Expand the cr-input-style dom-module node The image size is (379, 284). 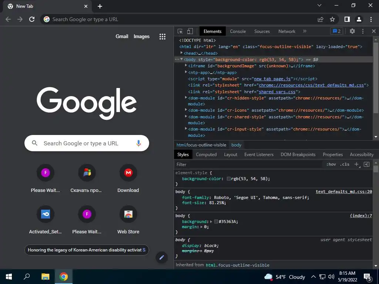pos(186,128)
